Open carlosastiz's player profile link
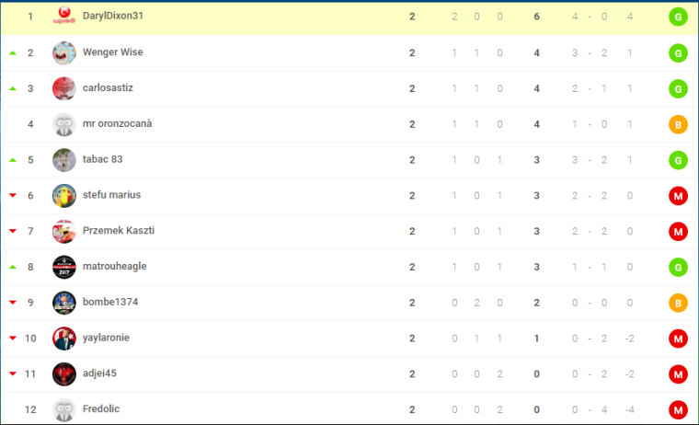 coord(108,88)
